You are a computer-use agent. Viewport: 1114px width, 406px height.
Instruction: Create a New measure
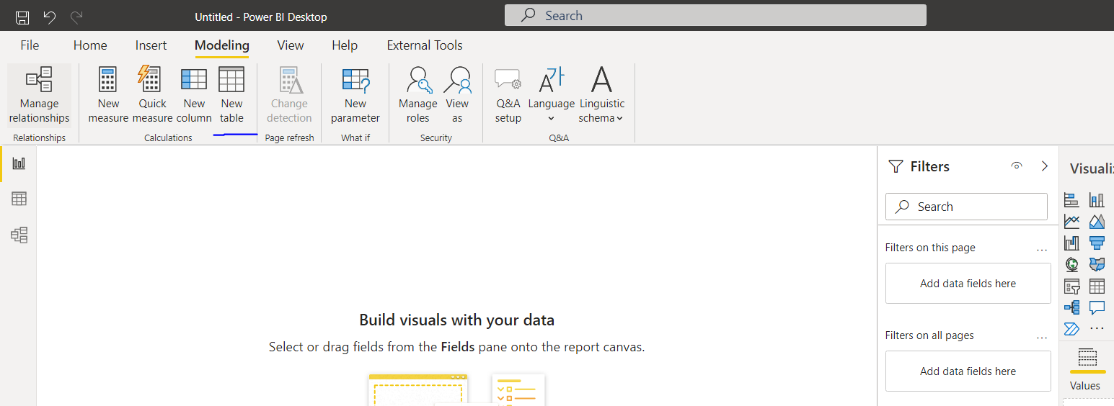tap(108, 95)
